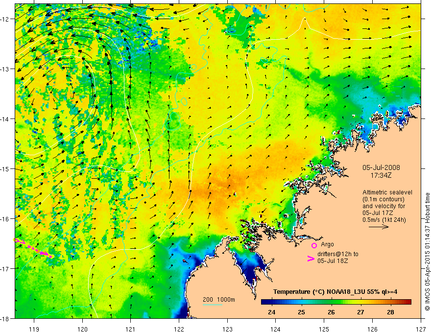Click the 'and velocity for' legend line
431x333 pixels.
coord(383,206)
